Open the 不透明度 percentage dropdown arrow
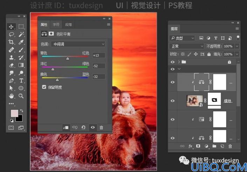 tap(237, 46)
